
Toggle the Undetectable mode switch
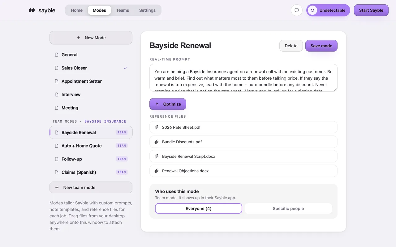tap(328, 10)
